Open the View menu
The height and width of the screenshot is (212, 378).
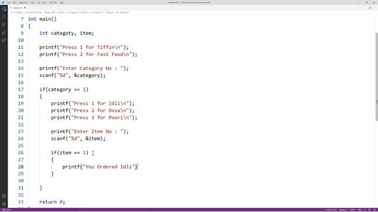click(32, 2)
